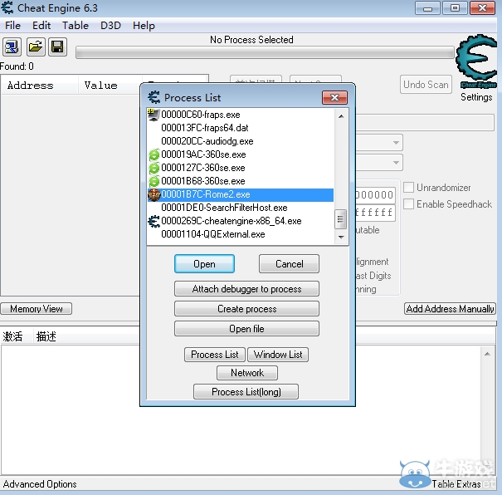
Task: Click the Undo Scan button
Action: tap(426, 84)
